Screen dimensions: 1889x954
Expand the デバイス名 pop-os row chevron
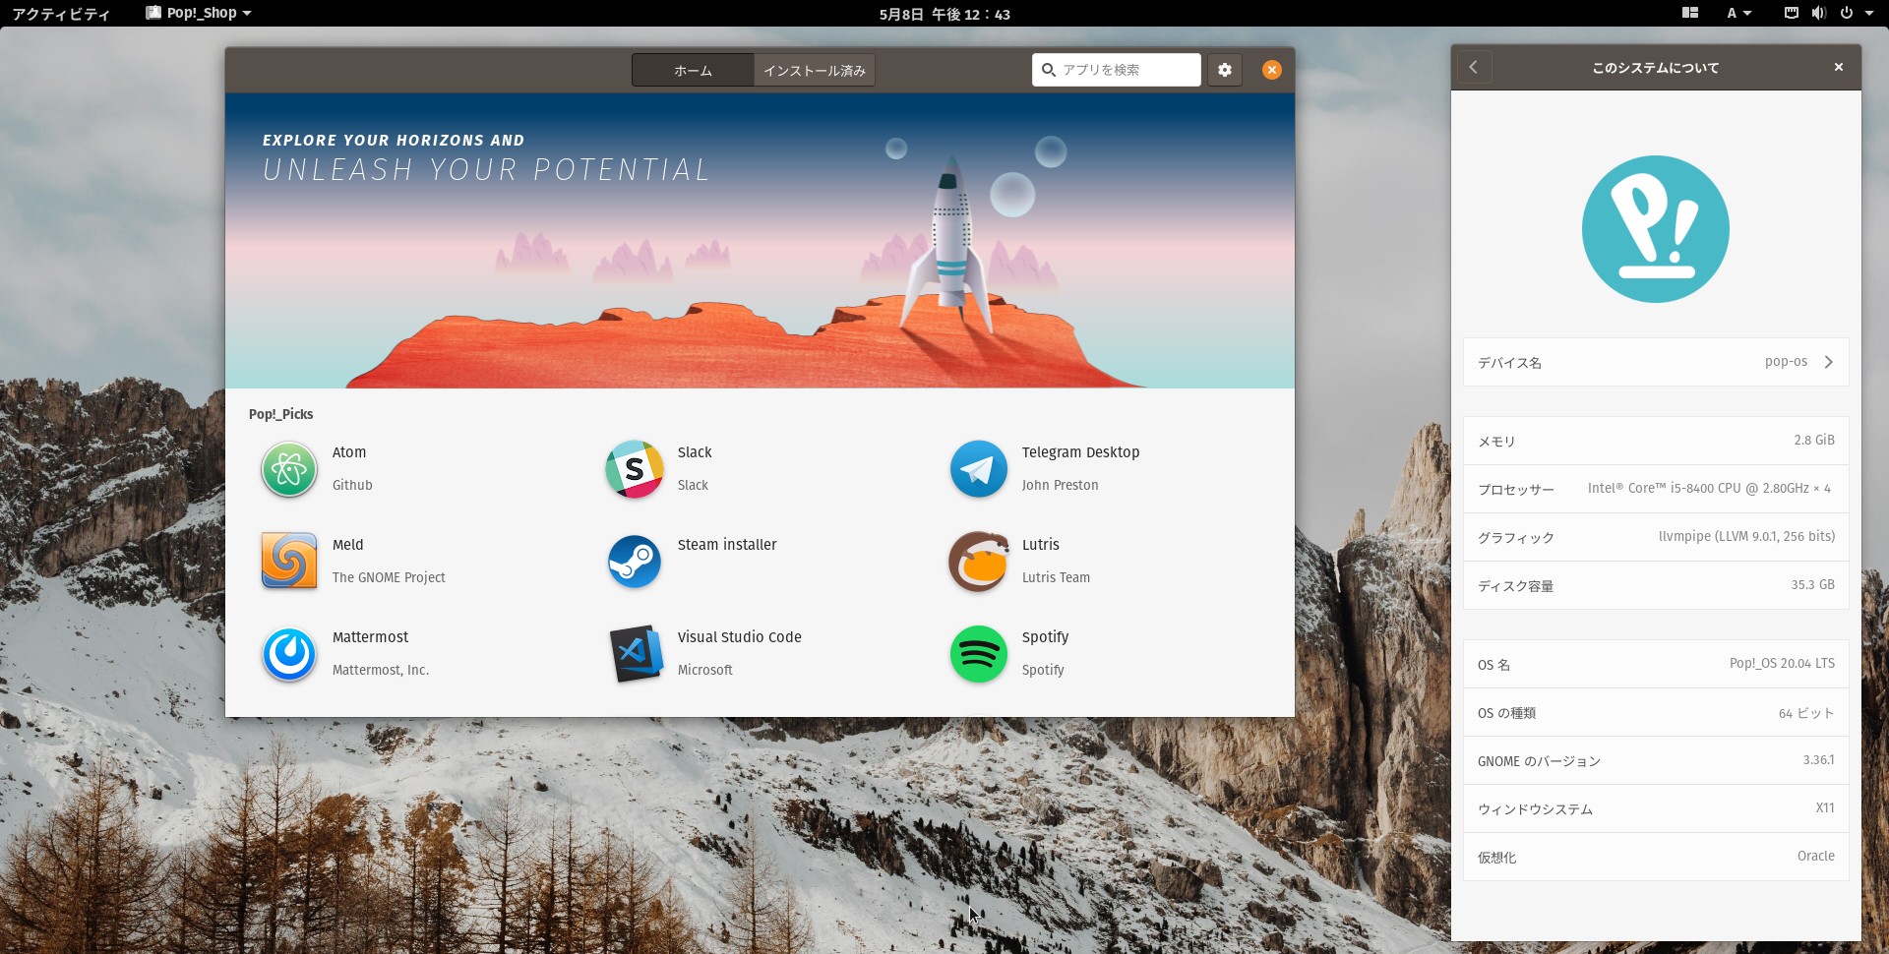[1829, 362]
